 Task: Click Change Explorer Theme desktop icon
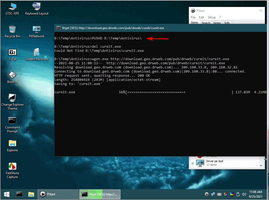point(12,102)
